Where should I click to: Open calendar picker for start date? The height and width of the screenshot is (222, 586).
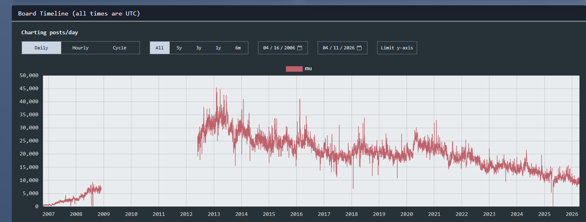tap(300, 48)
